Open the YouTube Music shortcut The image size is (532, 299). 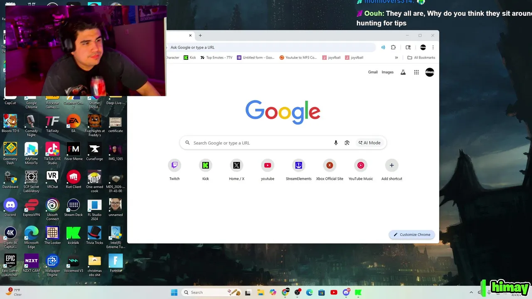361,165
